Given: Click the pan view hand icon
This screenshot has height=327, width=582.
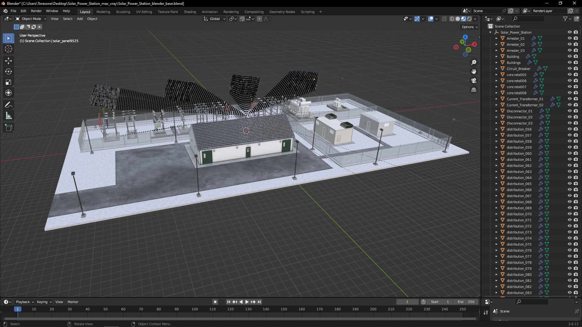Looking at the screenshot, I should coord(474,71).
